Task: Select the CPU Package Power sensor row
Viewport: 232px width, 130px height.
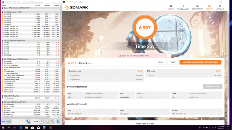Action: (x=31, y=82)
